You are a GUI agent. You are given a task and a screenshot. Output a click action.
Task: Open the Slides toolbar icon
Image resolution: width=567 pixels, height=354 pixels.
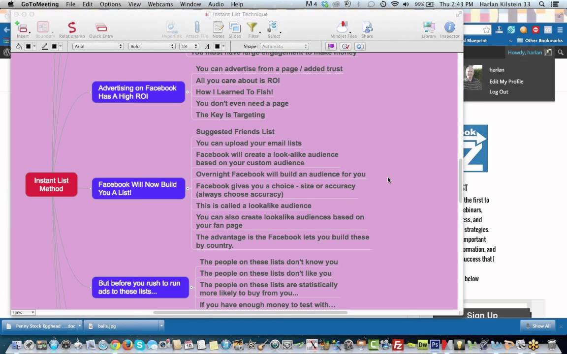(x=235, y=28)
